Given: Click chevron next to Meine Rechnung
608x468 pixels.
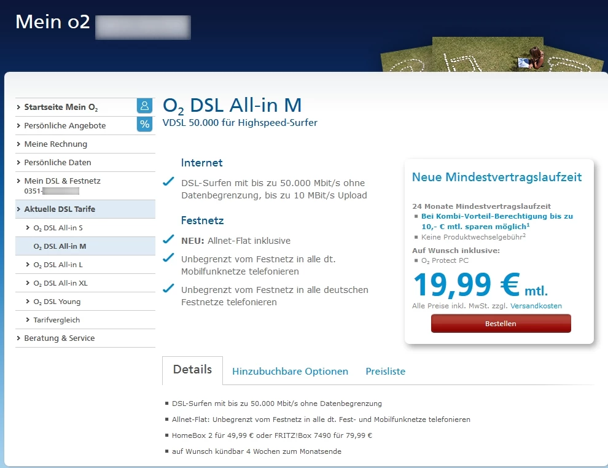Looking at the screenshot, I should coord(18,144).
